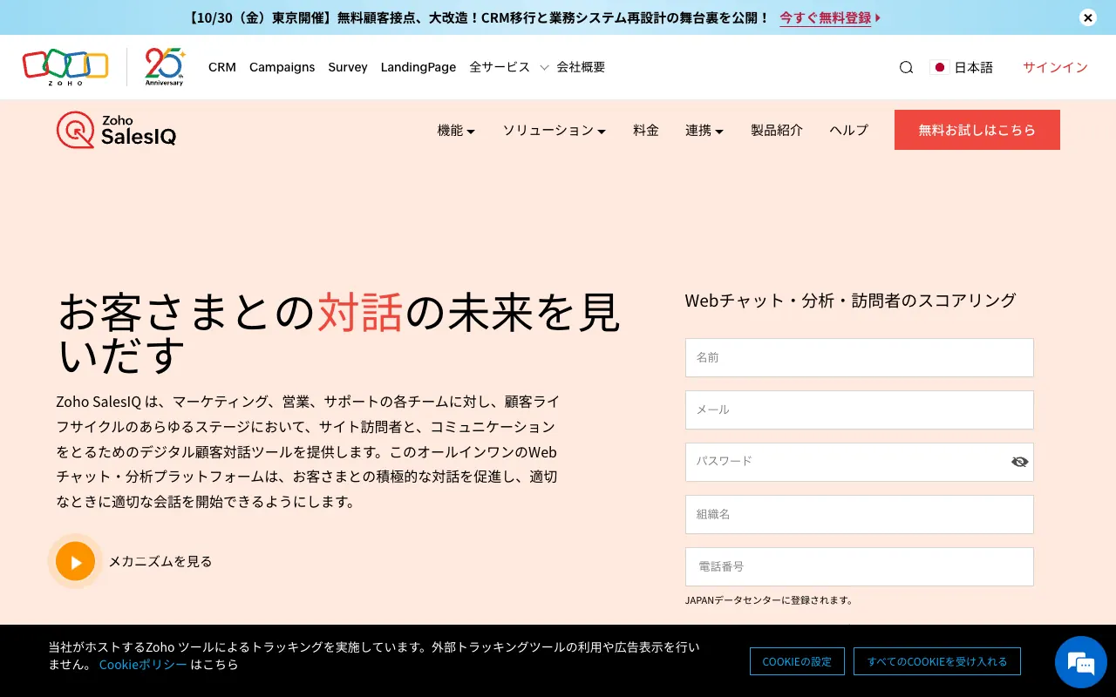Viewport: 1116px width, 697px height.
Task: Focus the 電話番号 input field
Action: click(860, 566)
